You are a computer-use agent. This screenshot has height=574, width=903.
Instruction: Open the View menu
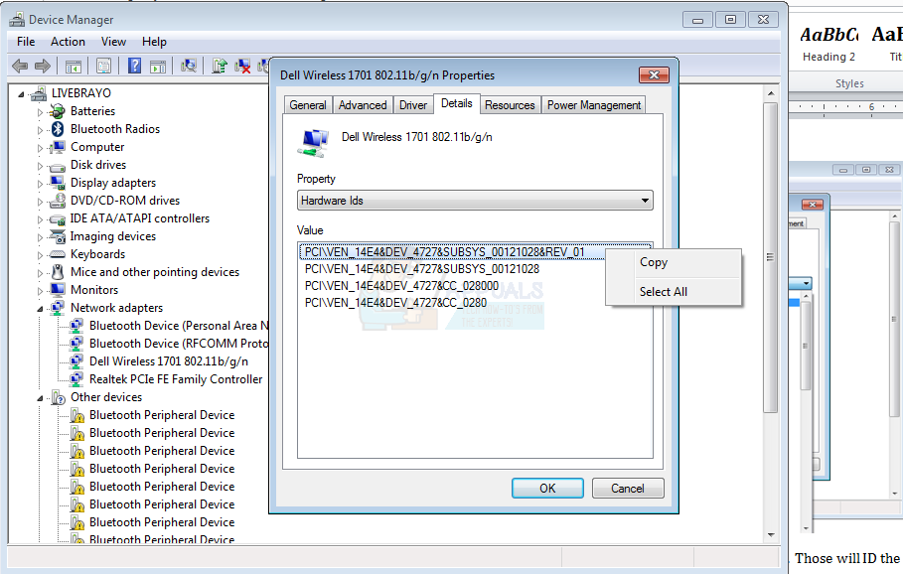[113, 42]
